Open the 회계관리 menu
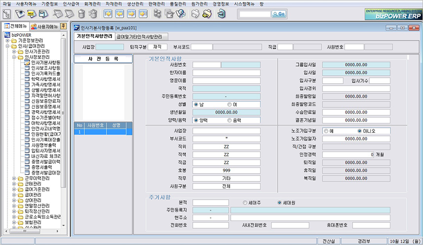 [92, 4]
